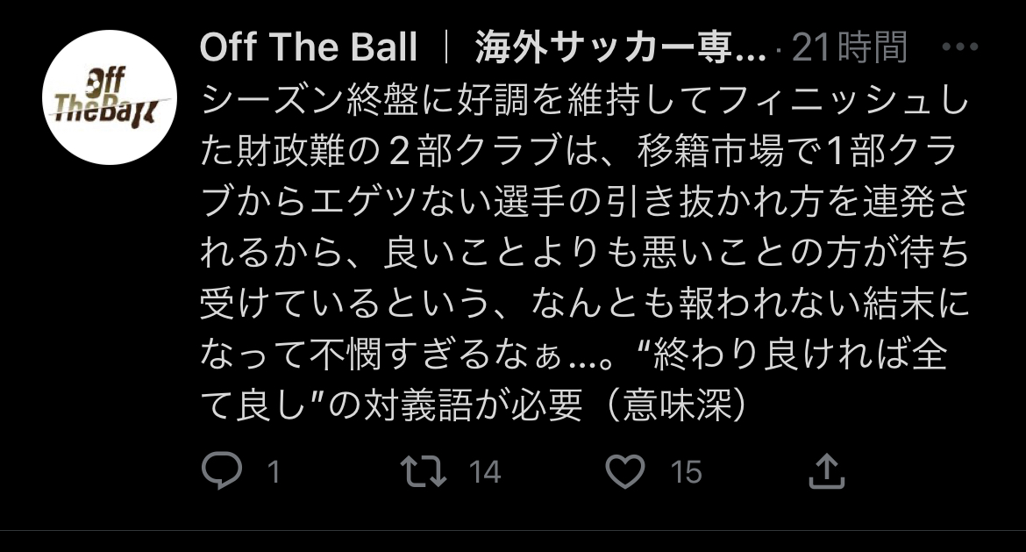Like the tweet with the heart icon
The height and width of the screenshot is (552, 1026).
[625, 470]
